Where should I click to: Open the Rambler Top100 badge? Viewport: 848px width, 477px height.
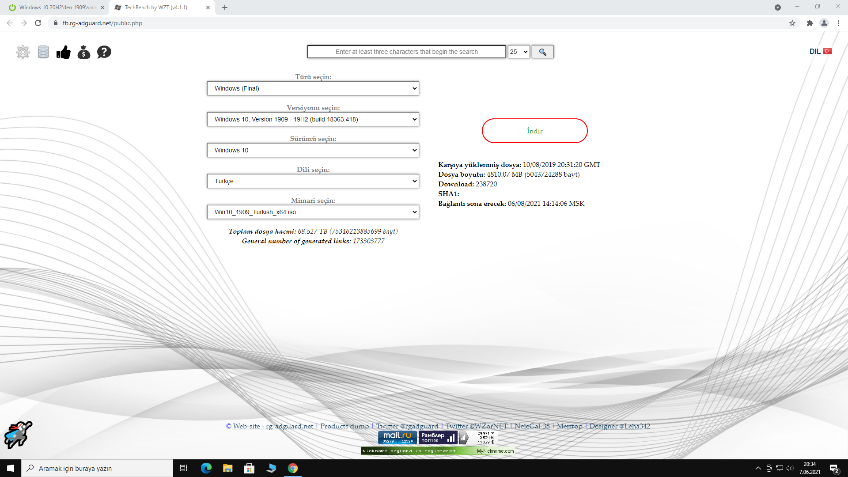click(438, 437)
